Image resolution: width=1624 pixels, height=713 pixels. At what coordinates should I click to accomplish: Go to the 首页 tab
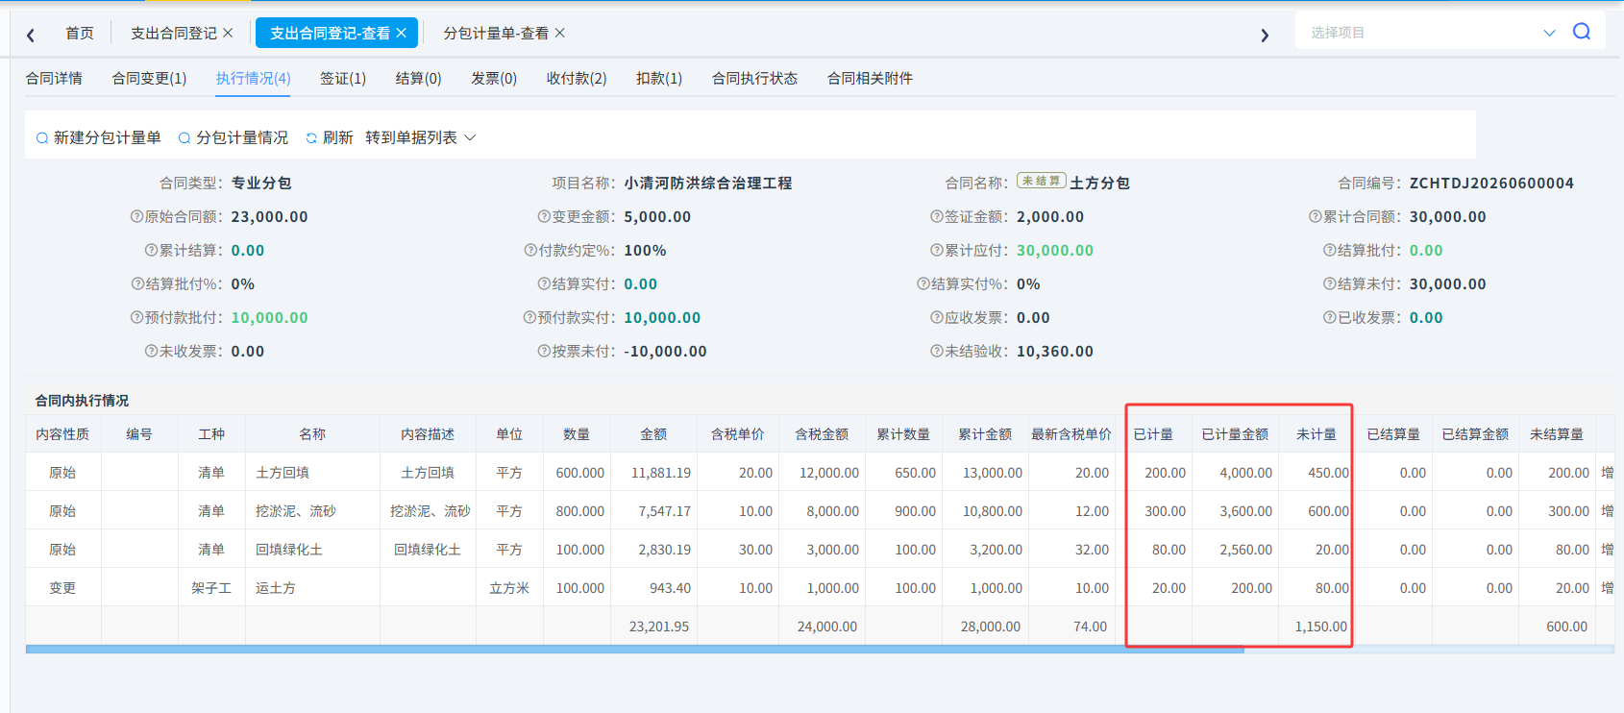click(80, 34)
